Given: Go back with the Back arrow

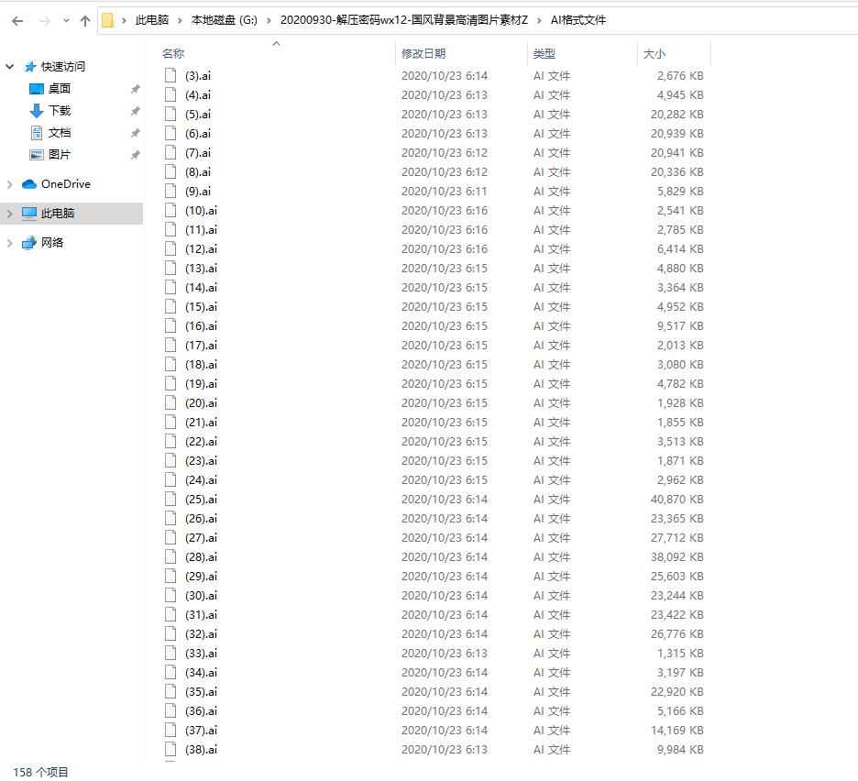Looking at the screenshot, I should click(17, 21).
